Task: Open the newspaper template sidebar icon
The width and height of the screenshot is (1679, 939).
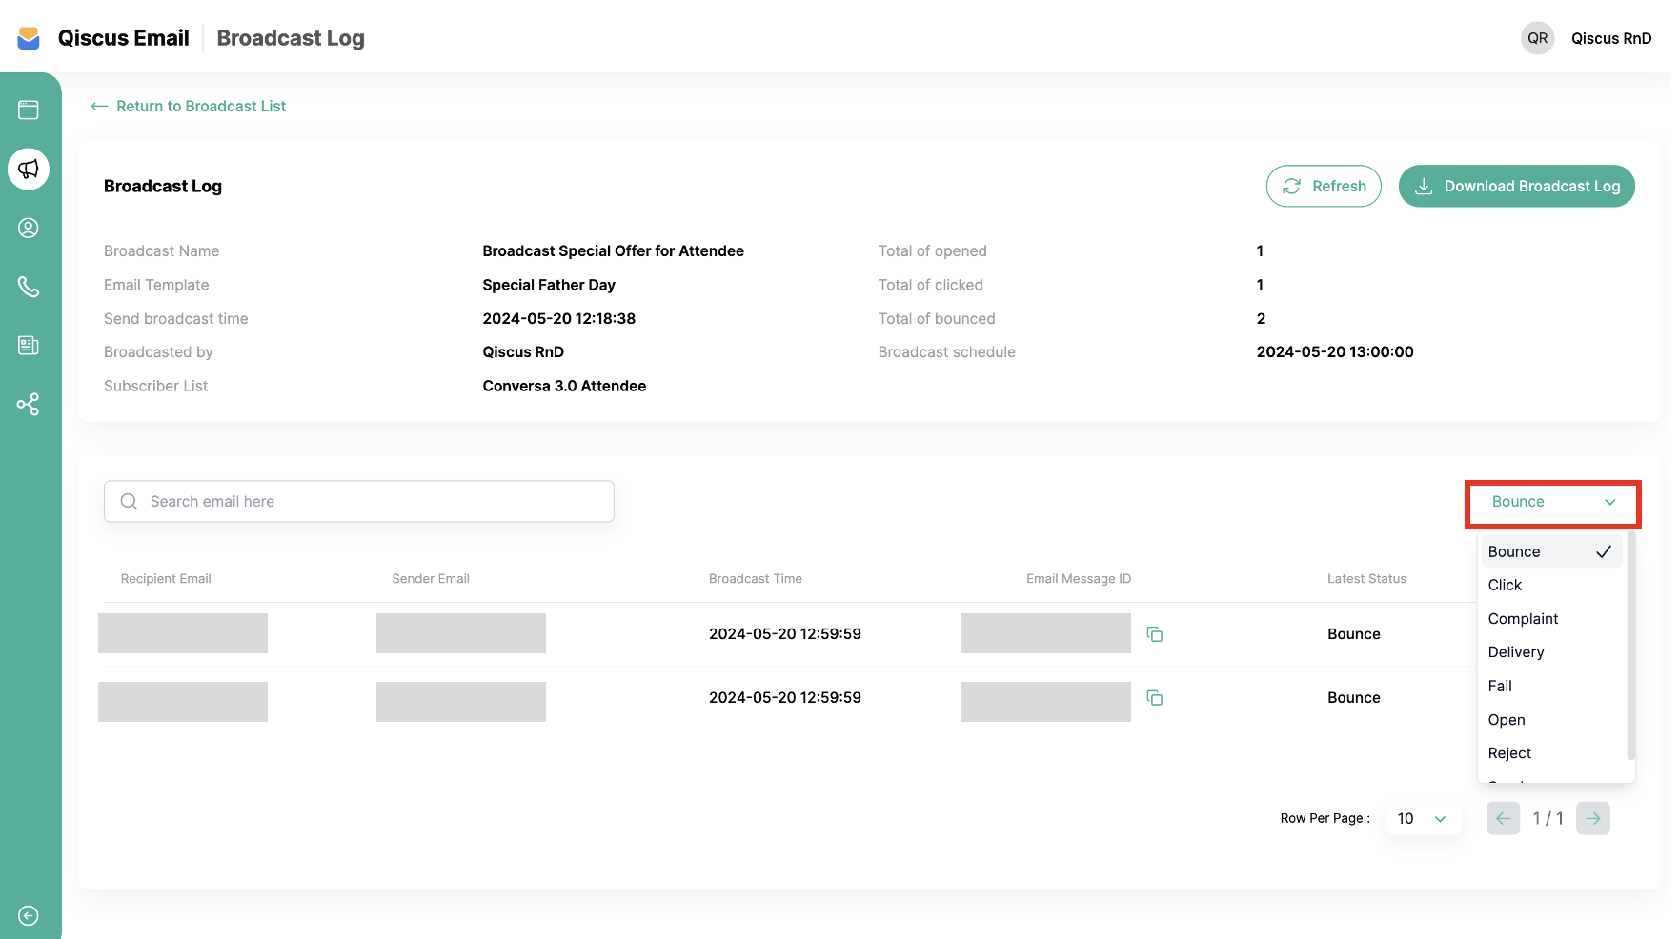Action: 29,346
